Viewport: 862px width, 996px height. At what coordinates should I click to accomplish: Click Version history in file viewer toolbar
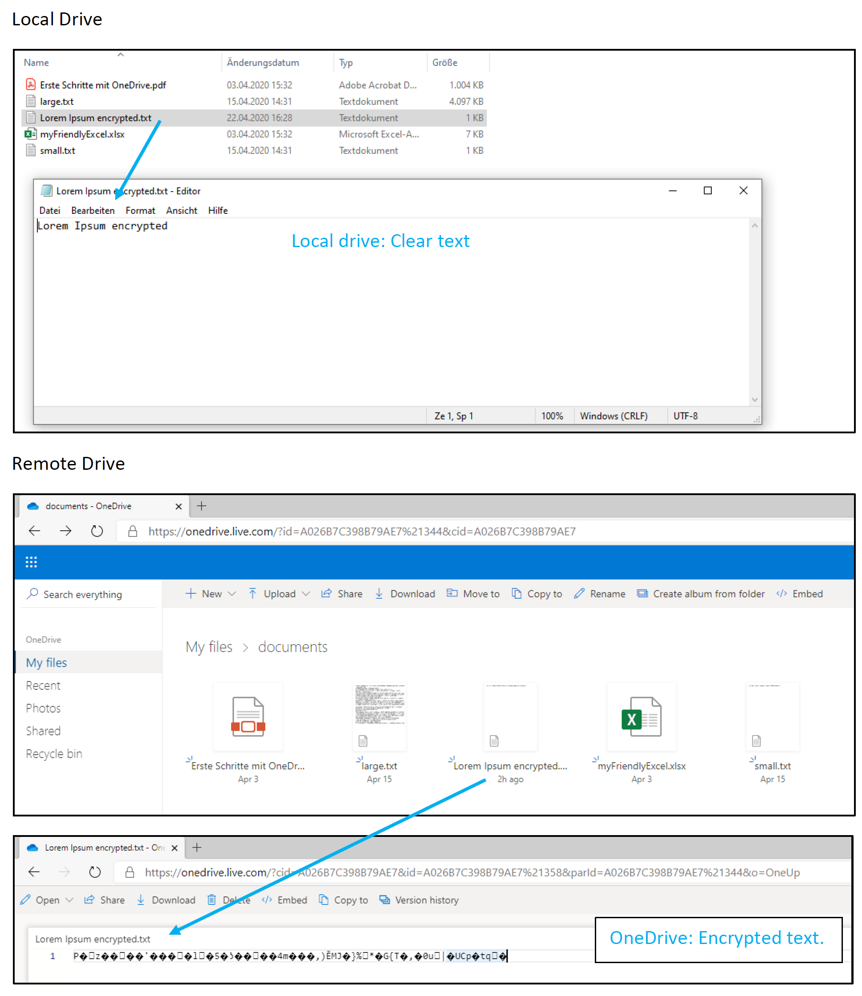point(419,900)
